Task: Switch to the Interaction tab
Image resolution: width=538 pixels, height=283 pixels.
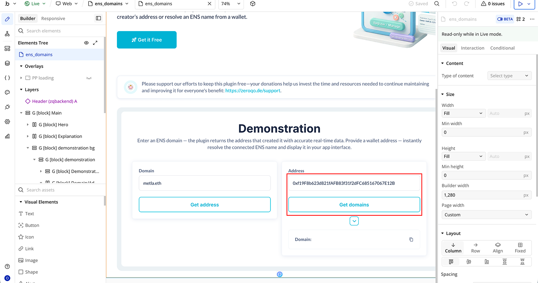Action: click(473, 48)
